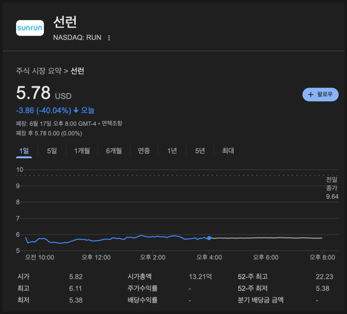This screenshot has width=347, height=314.
Task: Open the three-dot options menu beside NASDAQ: RUN
Action: coord(109,38)
